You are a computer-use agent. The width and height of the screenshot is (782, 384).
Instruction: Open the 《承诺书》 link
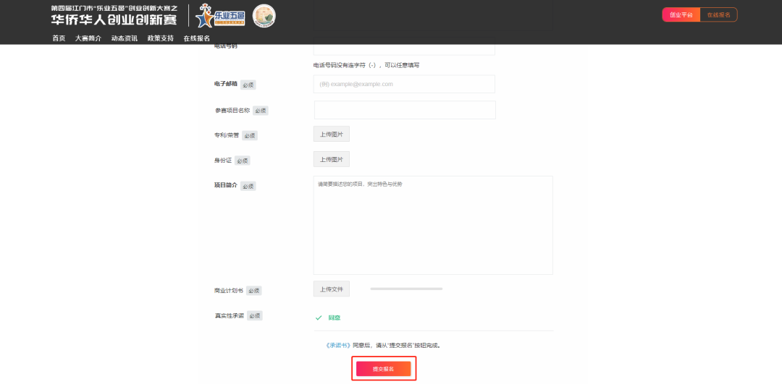pyautogui.click(x=338, y=345)
